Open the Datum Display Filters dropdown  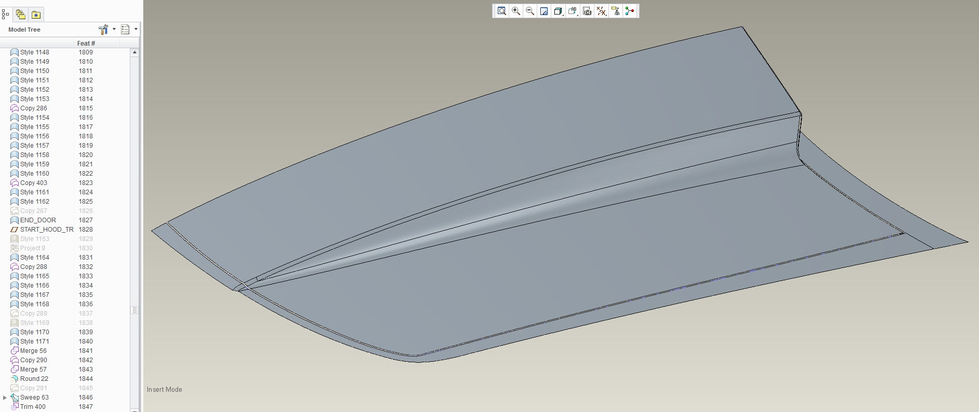coord(601,11)
